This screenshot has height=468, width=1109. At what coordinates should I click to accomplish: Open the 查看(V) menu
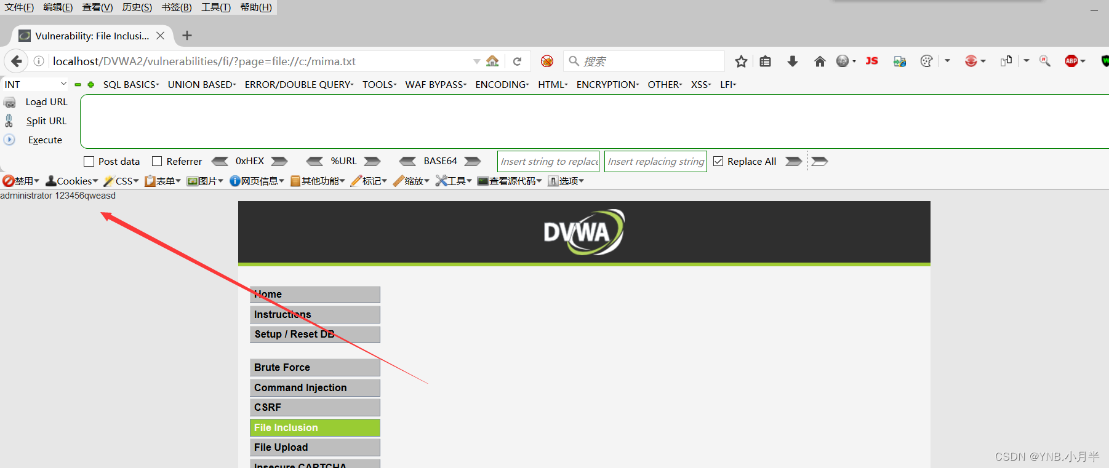[97, 7]
